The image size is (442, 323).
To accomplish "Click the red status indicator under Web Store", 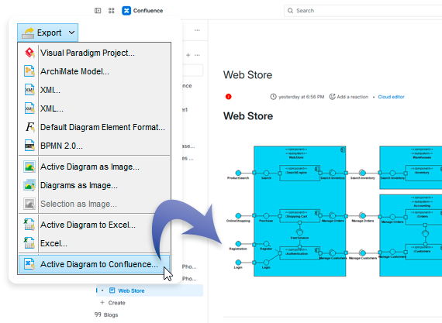I will click(229, 97).
